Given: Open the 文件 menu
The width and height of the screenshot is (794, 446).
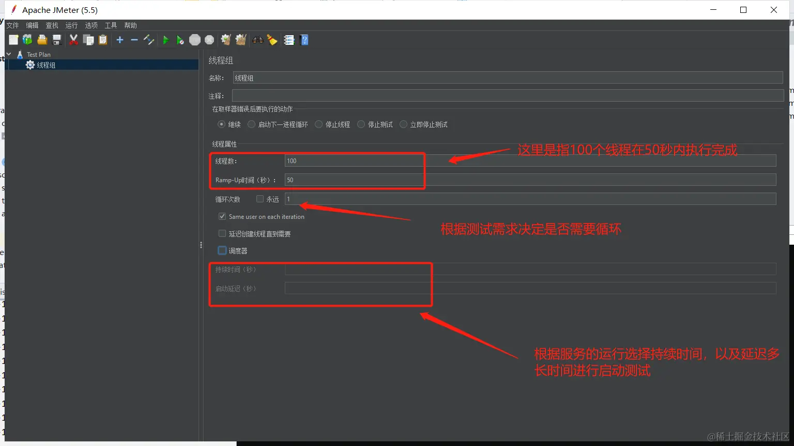Looking at the screenshot, I should [12, 25].
